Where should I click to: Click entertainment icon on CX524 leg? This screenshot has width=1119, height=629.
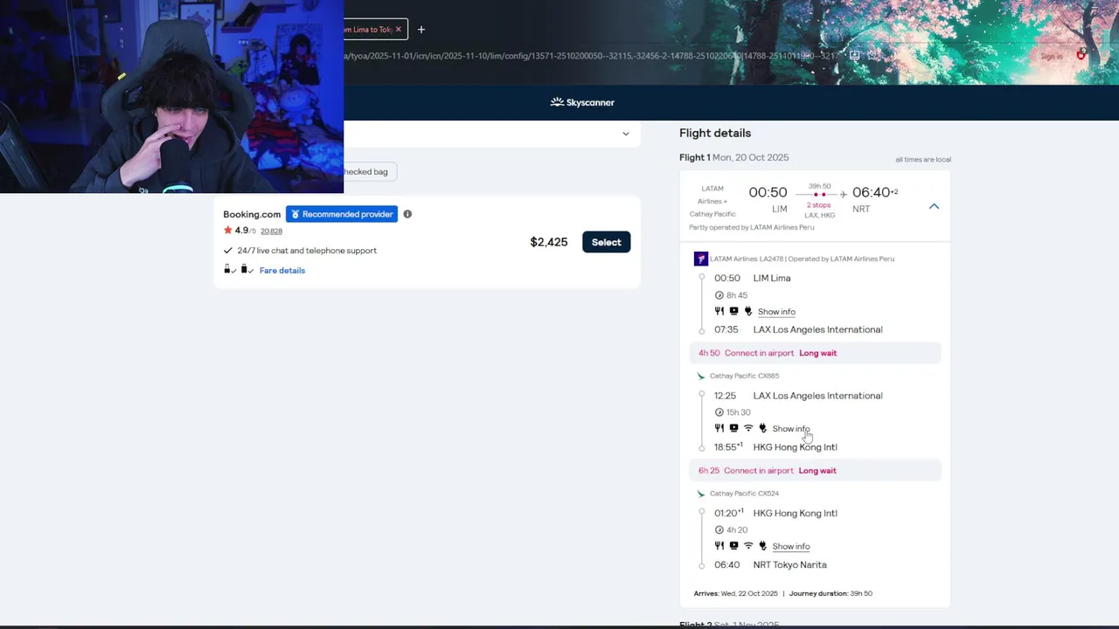[x=733, y=545]
